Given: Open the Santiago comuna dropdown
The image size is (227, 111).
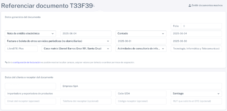Looking at the screenshot, I should click(x=196, y=94).
